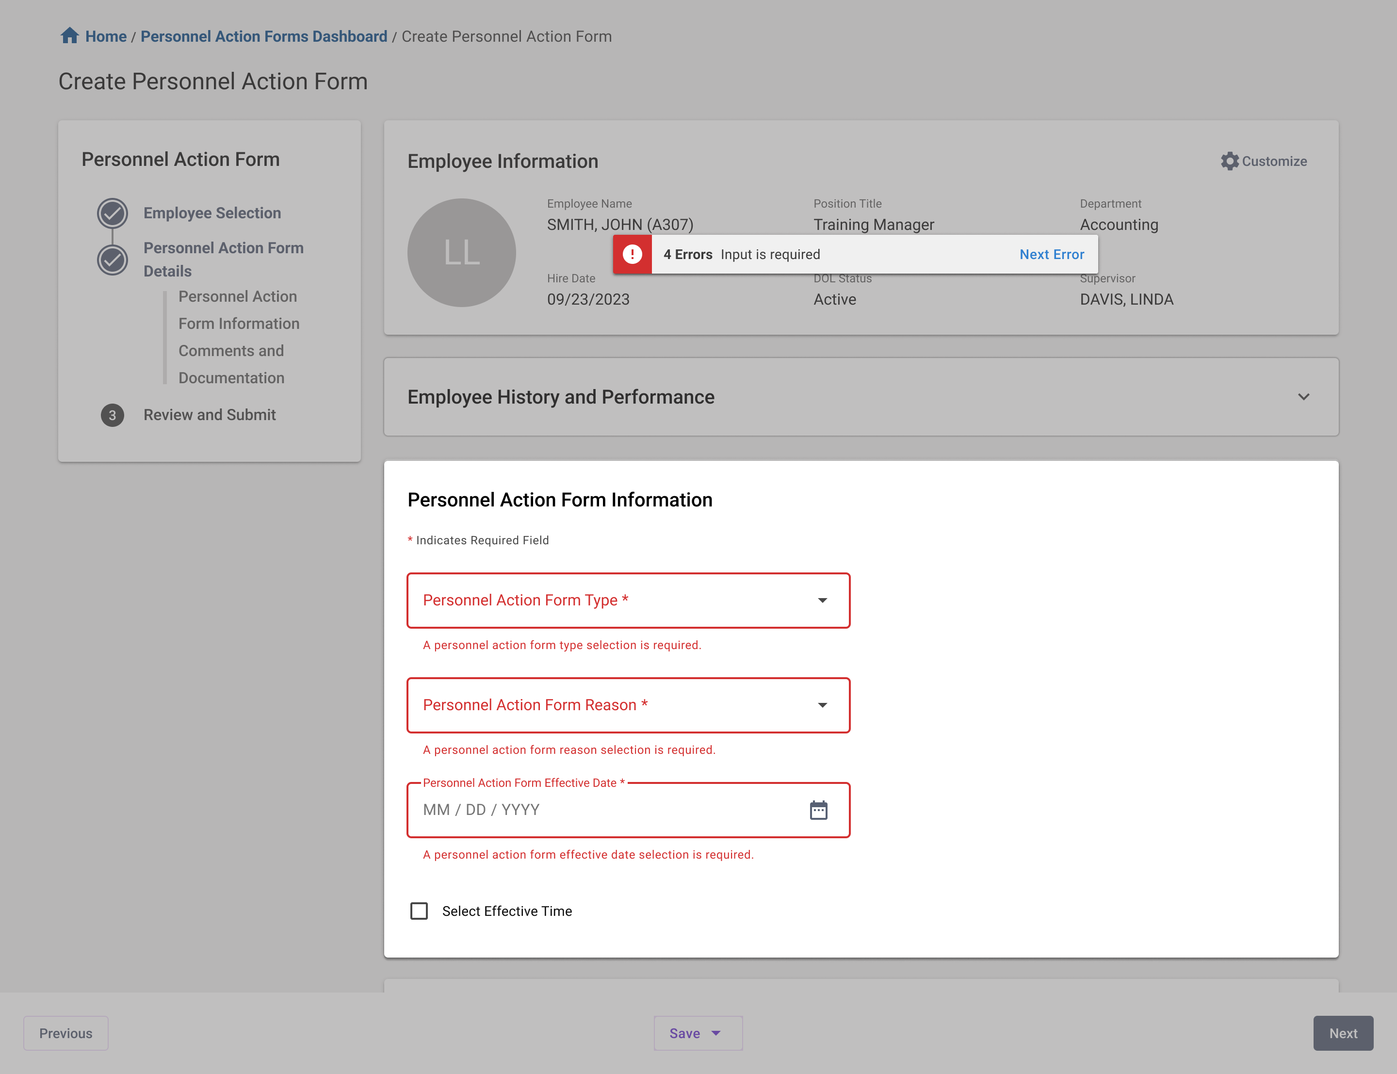Expand Employee History and Performance chevron

coord(1303,397)
